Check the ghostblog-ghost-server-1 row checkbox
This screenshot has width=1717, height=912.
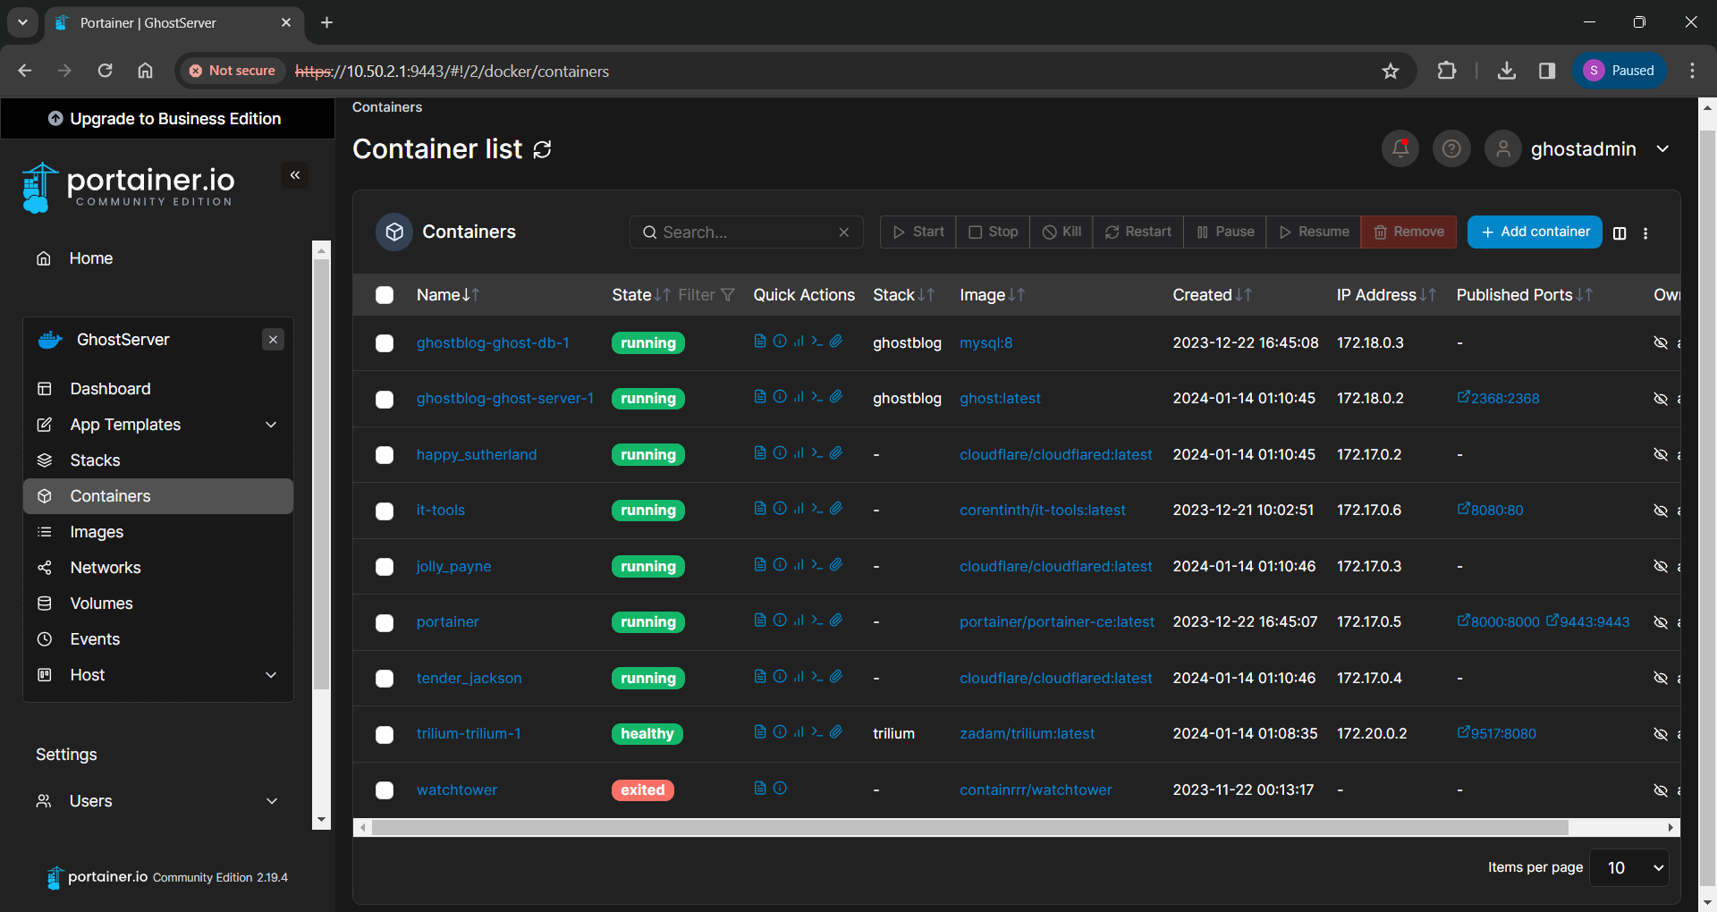(x=385, y=399)
